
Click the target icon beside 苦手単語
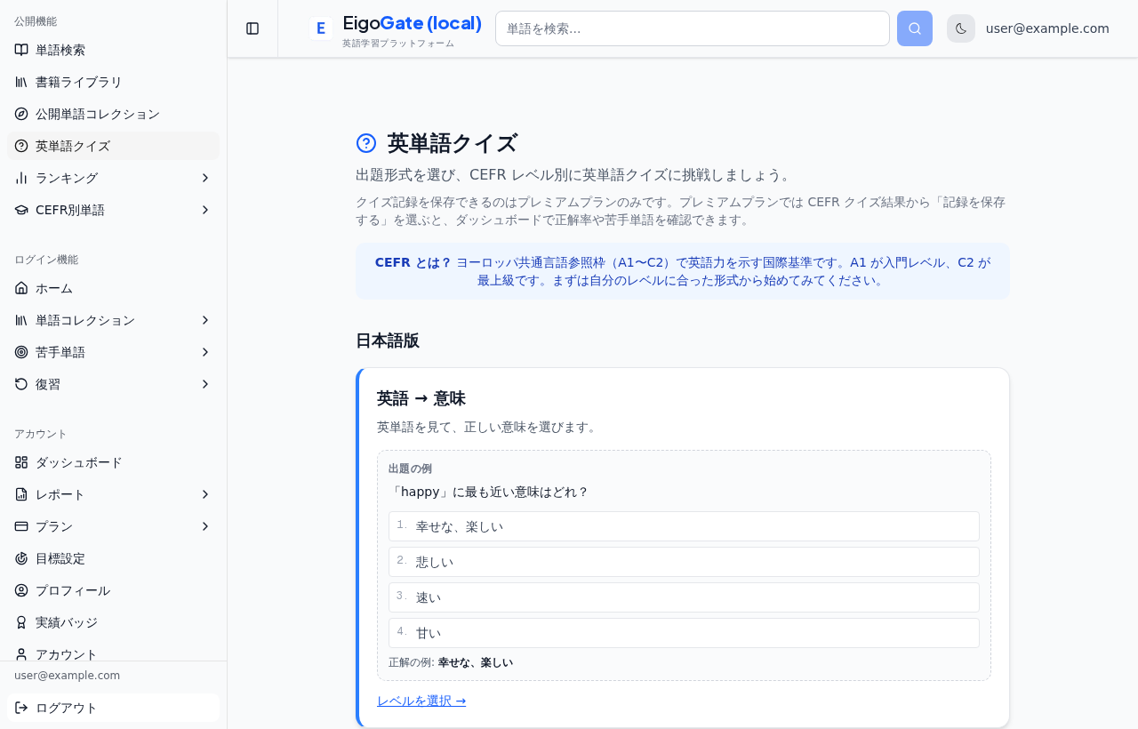[21, 352]
